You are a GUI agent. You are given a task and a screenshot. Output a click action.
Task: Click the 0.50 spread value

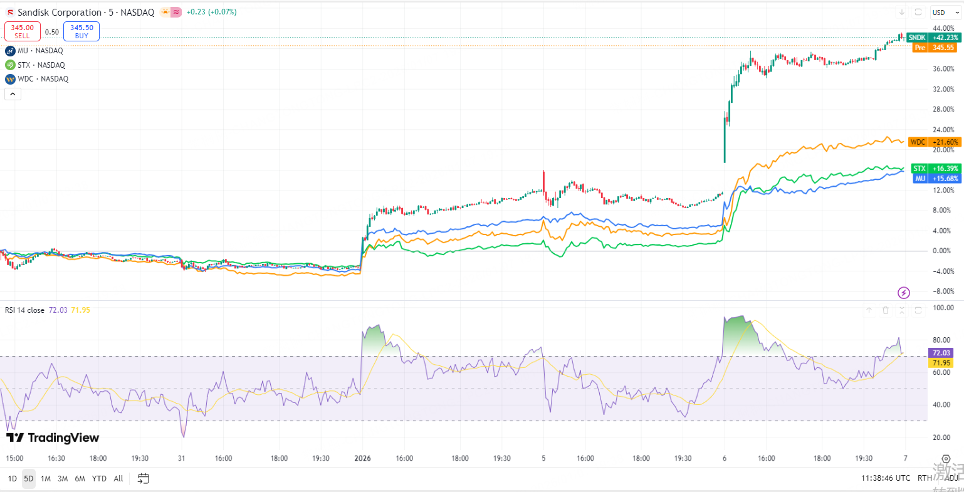click(x=52, y=32)
